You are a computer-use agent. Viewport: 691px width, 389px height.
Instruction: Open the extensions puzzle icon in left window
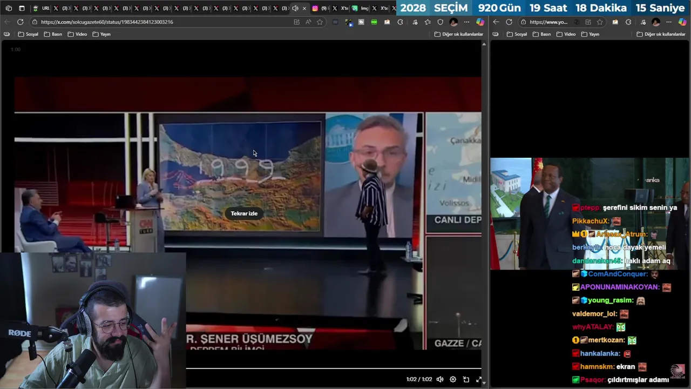click(400, 22)
